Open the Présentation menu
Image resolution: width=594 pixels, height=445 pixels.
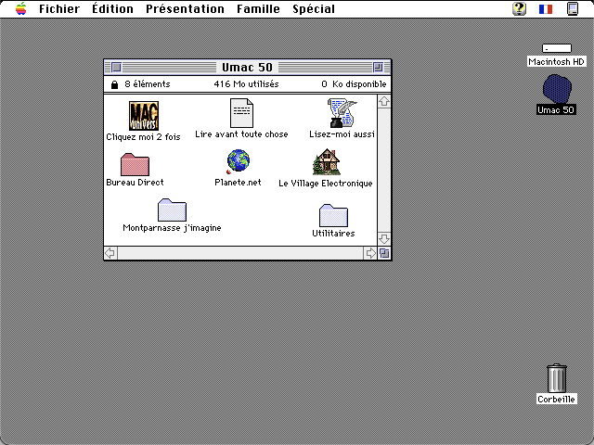point(185,8)
